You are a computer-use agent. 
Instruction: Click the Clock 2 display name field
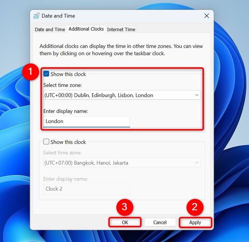click(86, 189)
